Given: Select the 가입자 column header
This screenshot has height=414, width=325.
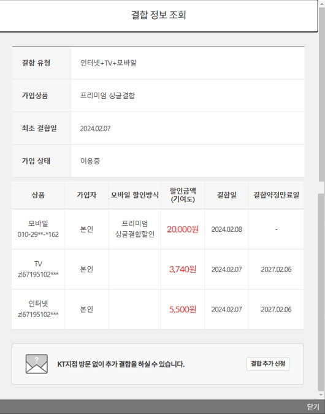Looking at the screenshot, I should [86, 195].
